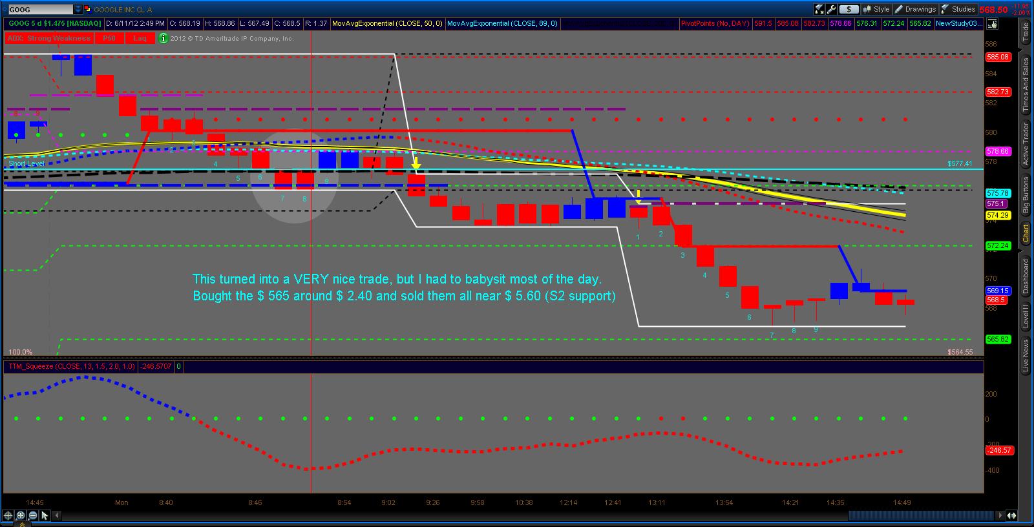The width and height of the screenshot is (1034, 527).
Task: Click the cyan MovAvgExponential (CLOSE, 89, 0) label
Action: coord(503,24)
